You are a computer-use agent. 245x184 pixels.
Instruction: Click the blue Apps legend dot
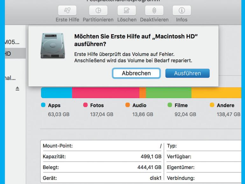click(x=43, y=105)
